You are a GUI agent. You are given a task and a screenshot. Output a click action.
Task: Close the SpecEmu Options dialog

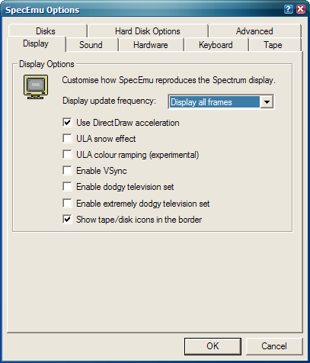(x=301, y=9)
